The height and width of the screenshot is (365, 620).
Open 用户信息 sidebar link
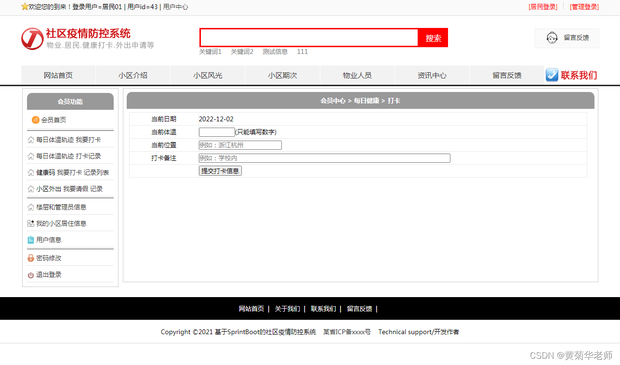49,240
